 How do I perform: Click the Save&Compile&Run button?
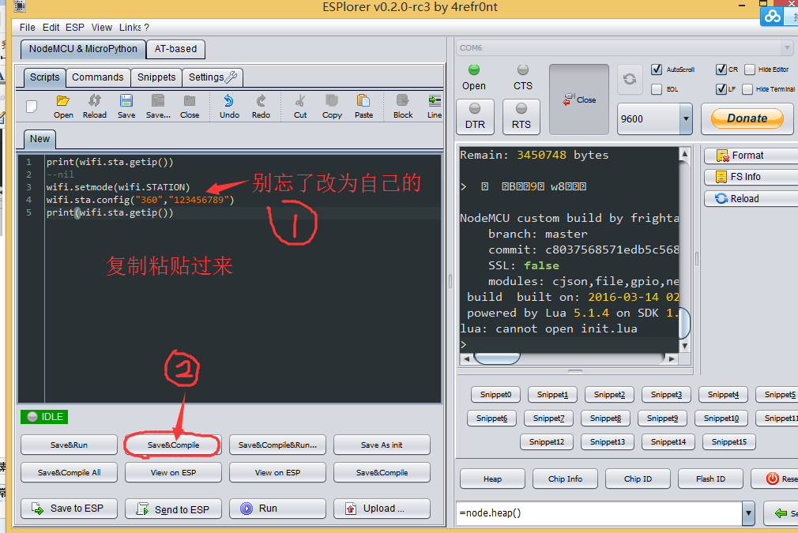pos(277,445)
